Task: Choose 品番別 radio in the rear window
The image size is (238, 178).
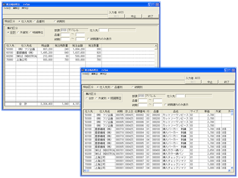Action: 35,21
